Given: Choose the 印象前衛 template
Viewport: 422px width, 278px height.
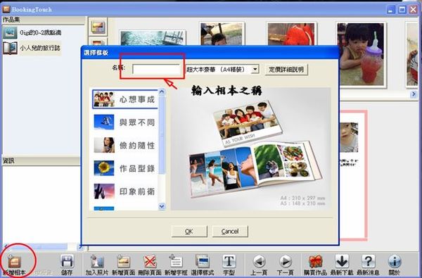Looking at the screenshot, I should (x=125, y=191).
